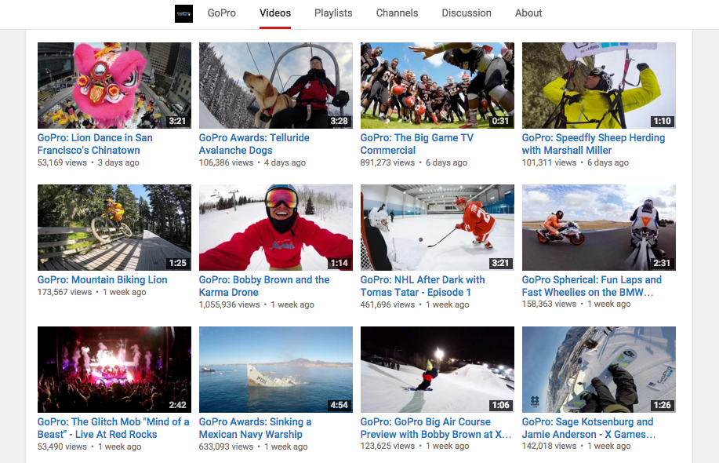The image size is (719, 463).
Task: Click the Big Game TV Commercial thumbnail
Action: coord(437,86)
